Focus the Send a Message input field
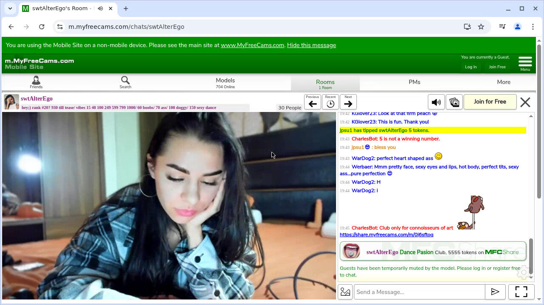The image size is (544, 305). click(x=419, y=292)
